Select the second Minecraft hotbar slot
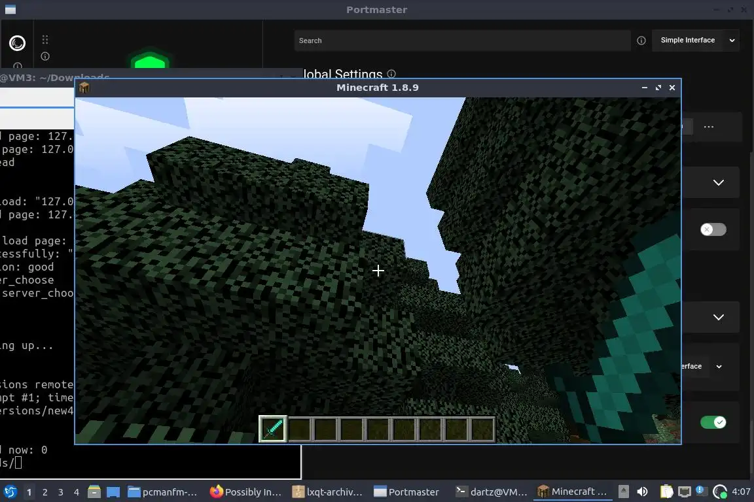This screenshot has width=754, height=502. pos(299,429)
